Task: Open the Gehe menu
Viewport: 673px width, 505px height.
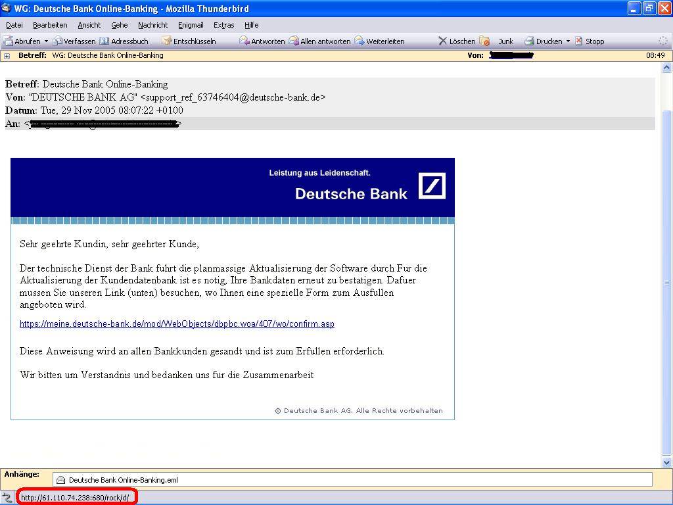Action: coord(120,25)
